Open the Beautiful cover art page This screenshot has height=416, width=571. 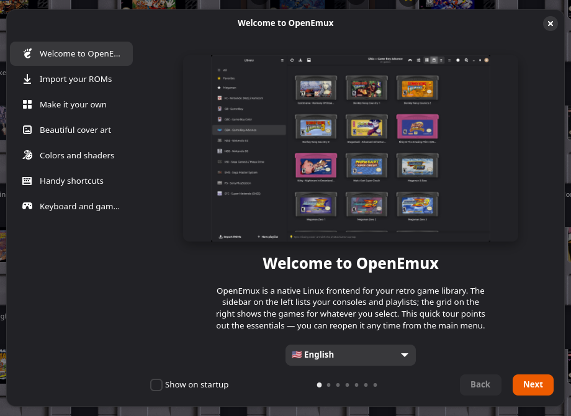[71, 130]
